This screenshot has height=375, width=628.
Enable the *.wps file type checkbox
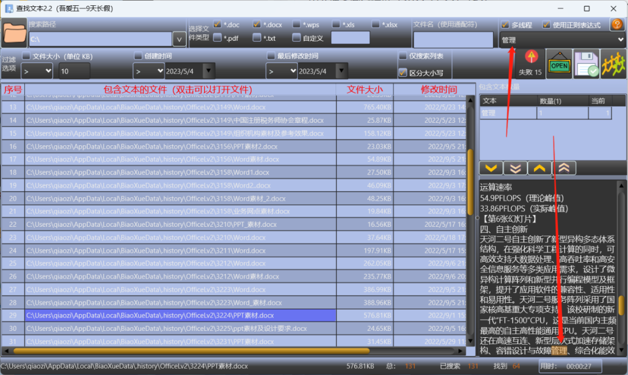click(x=297, y=24)
